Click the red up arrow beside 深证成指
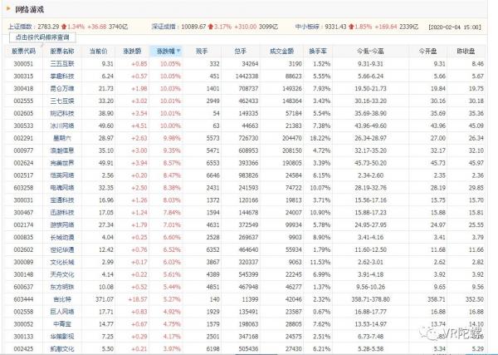Image resolution: width=498 pixels, height=355 pixels. (210, 27)
